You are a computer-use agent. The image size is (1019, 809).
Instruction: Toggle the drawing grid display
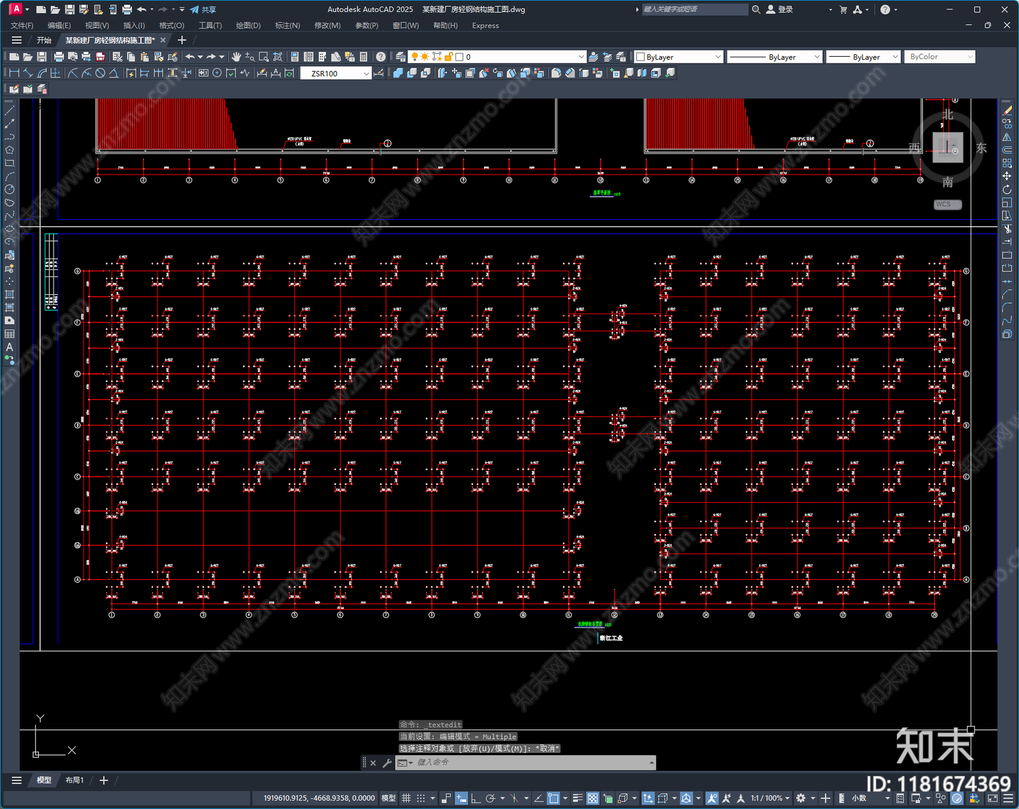[406, 798]
